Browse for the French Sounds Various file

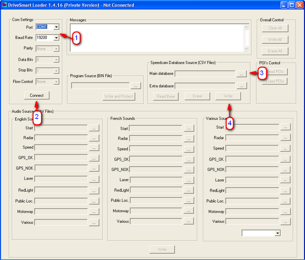coord(189,221)
